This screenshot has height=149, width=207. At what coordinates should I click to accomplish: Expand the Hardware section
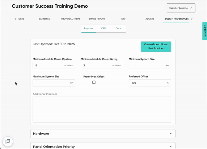click(103, 134)
